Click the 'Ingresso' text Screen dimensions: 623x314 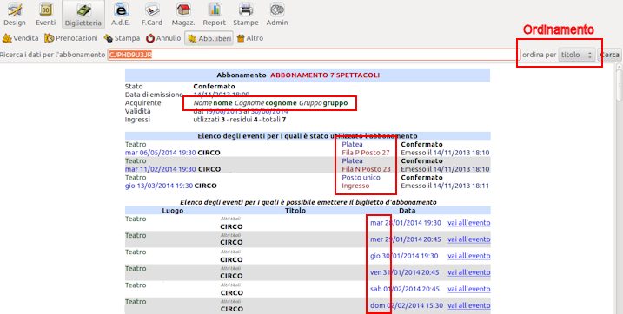click(x=355, y=186)
